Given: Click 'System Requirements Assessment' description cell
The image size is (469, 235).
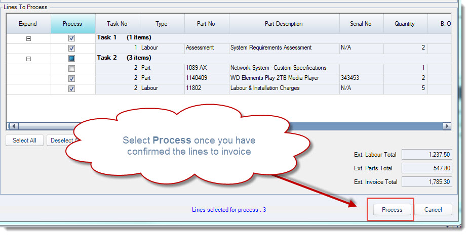Looking at the screenshot, I should click(284, 48).
